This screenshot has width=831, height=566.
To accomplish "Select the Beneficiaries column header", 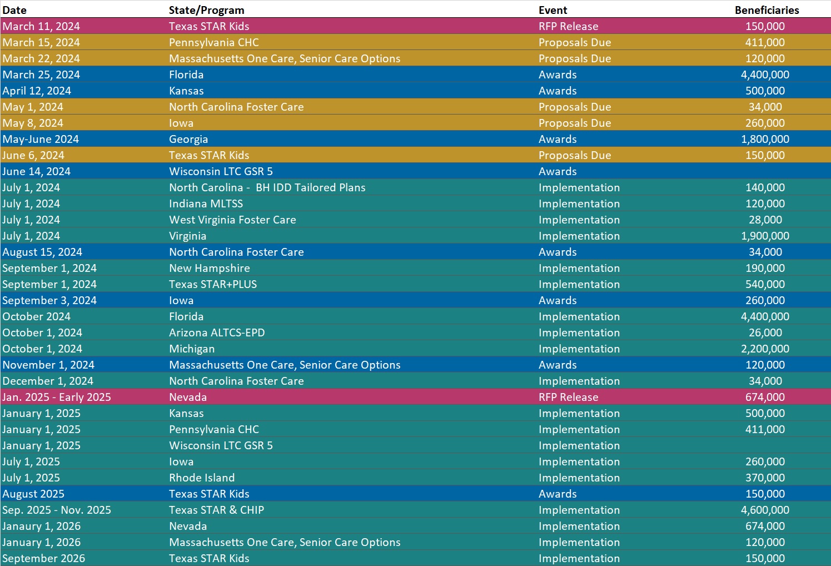I will tap(767, 10).
